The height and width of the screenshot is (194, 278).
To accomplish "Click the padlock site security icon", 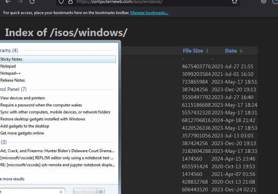I will coord(71,2).
